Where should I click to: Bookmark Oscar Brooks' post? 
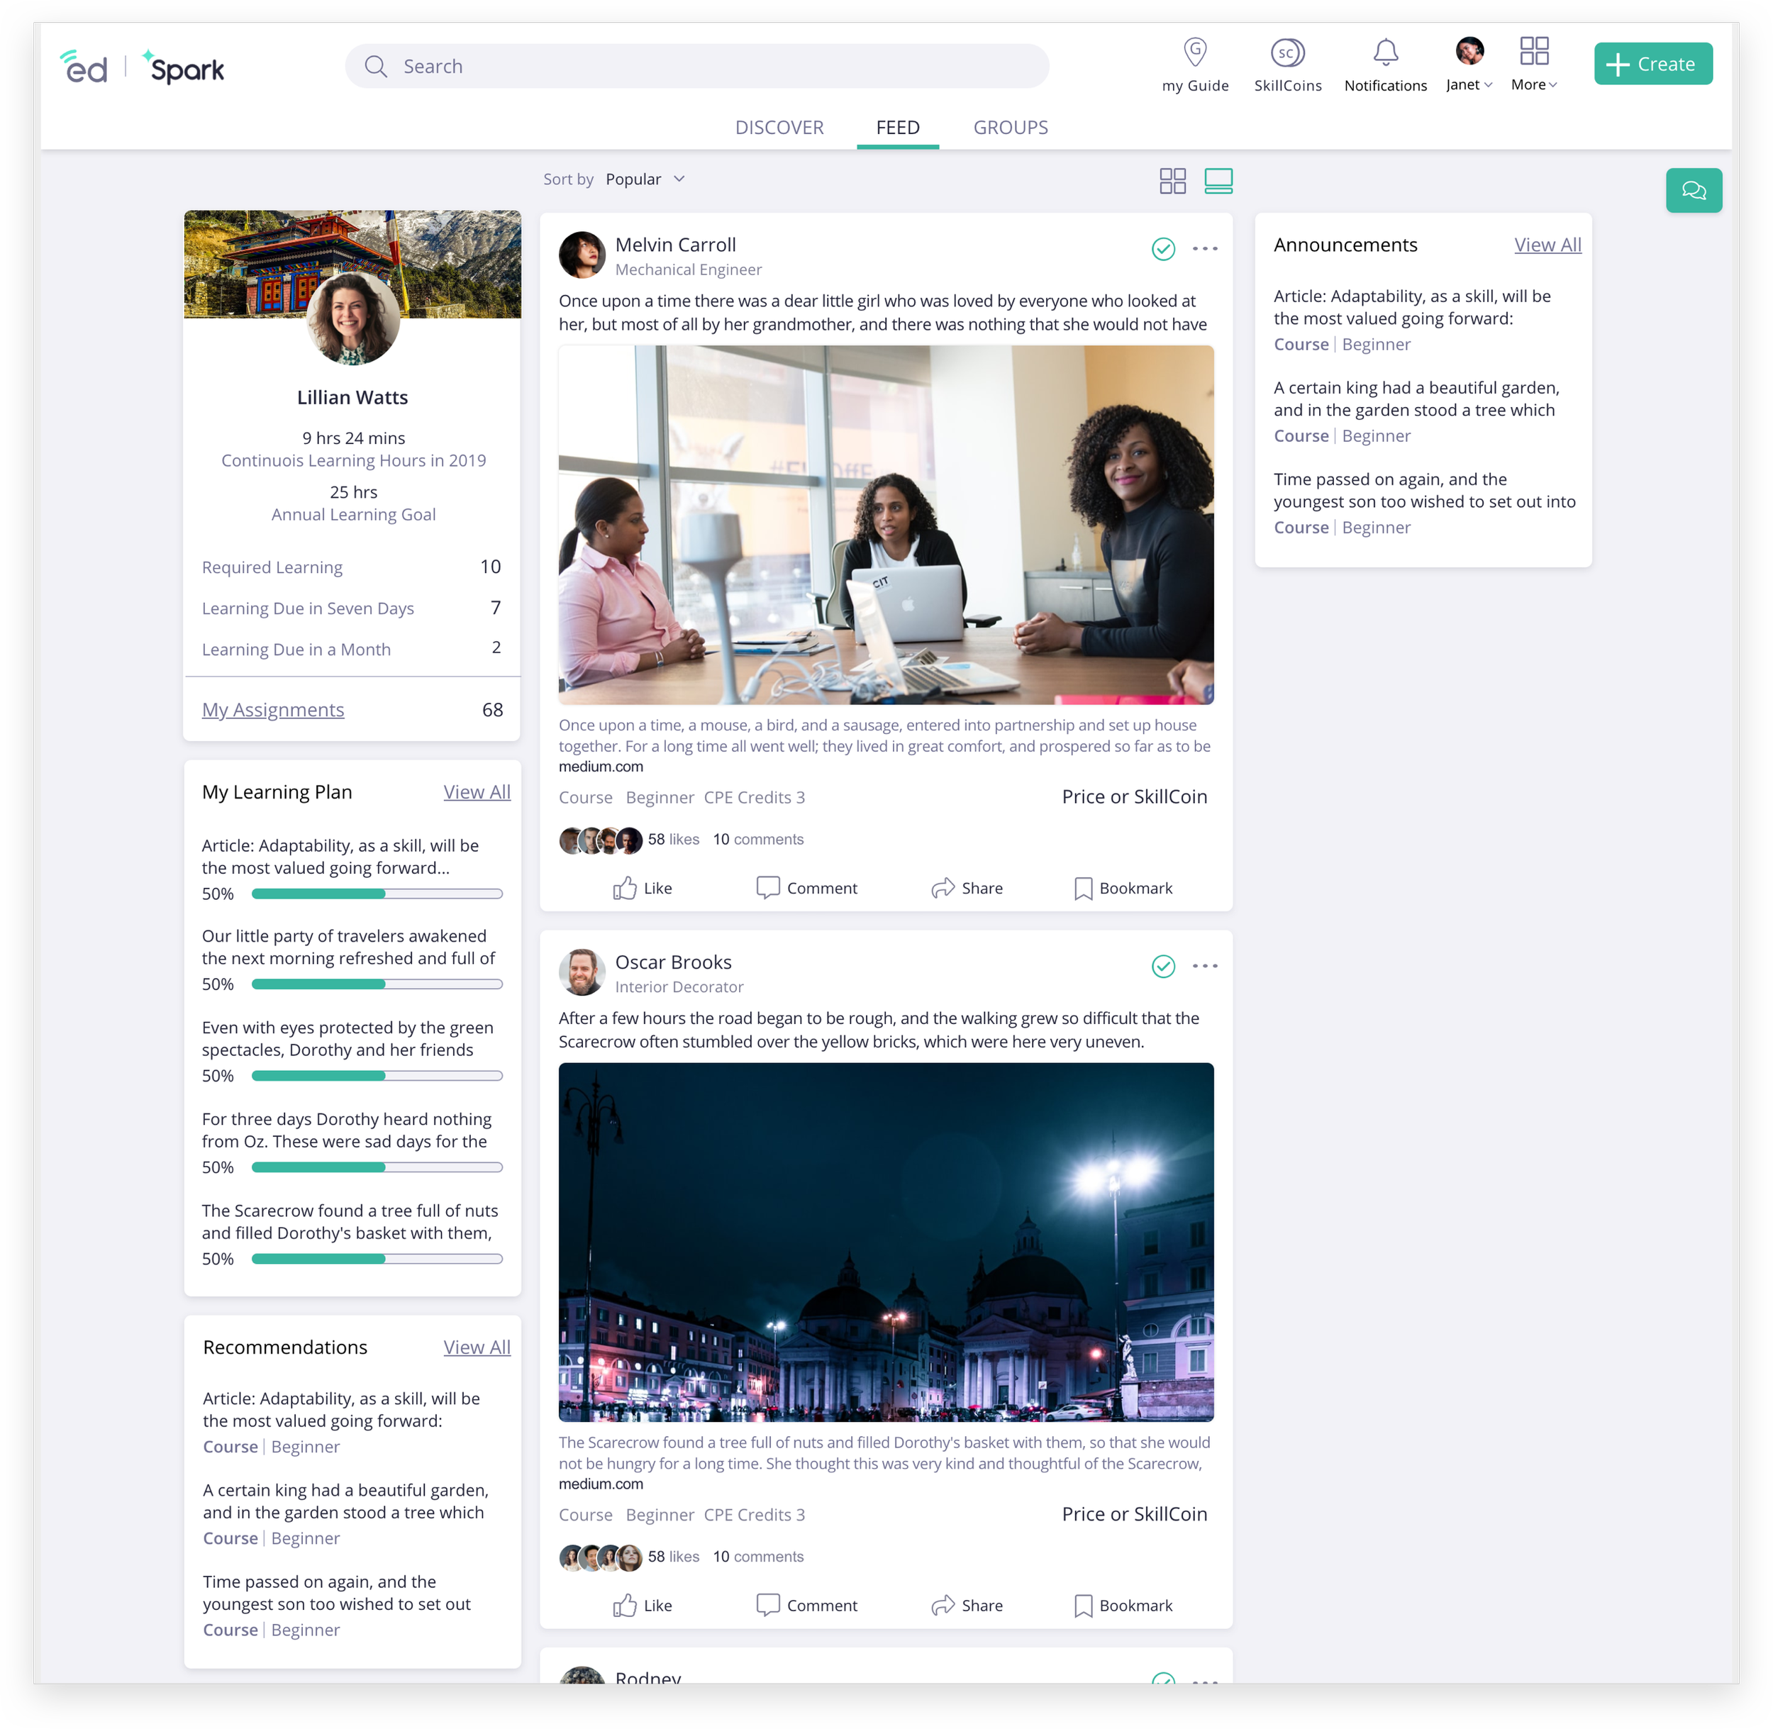point(1123,1606)
